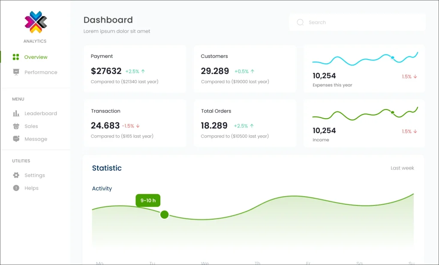Focus the Search input field
439x265 pixels.
pyautogui.click(x=357, y=22)
